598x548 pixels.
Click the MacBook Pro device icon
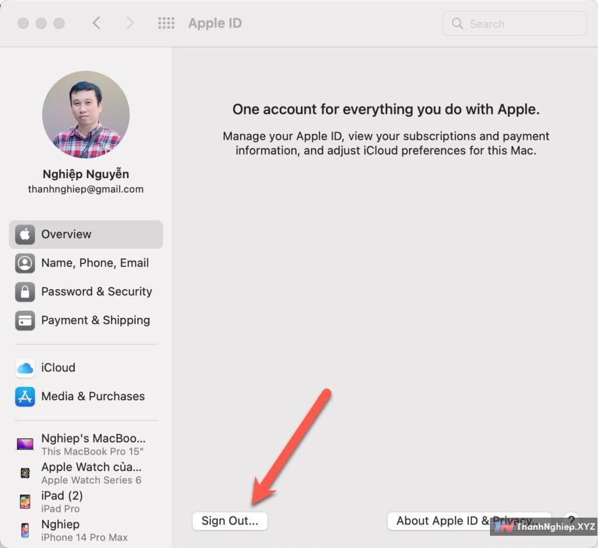(25, 444)
